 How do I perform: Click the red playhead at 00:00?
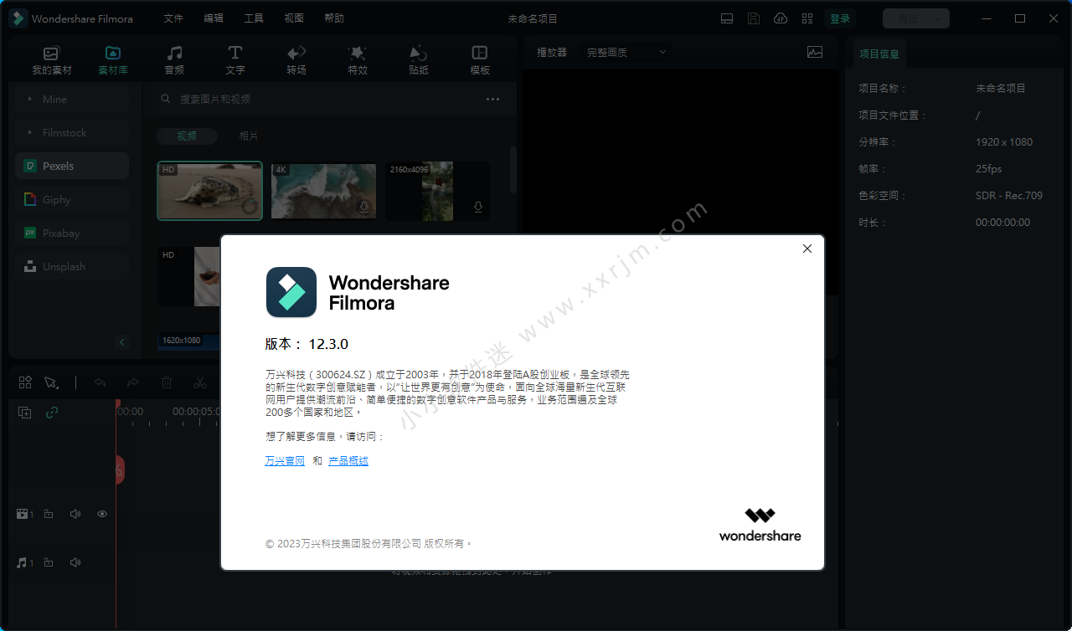coord(117,404)
